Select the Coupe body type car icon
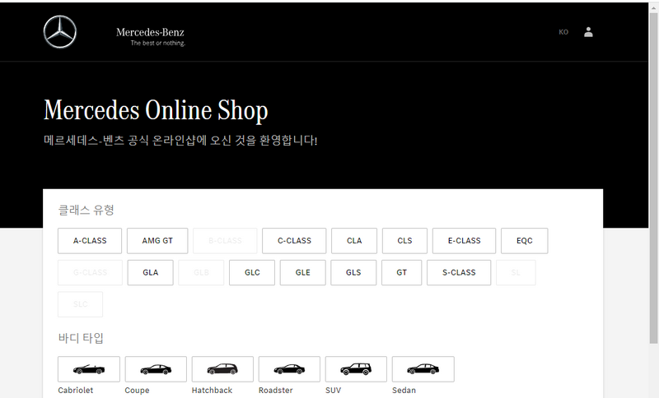 tap(156, 369)
